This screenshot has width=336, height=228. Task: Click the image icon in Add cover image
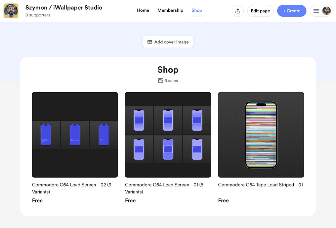tap(150, 42)
